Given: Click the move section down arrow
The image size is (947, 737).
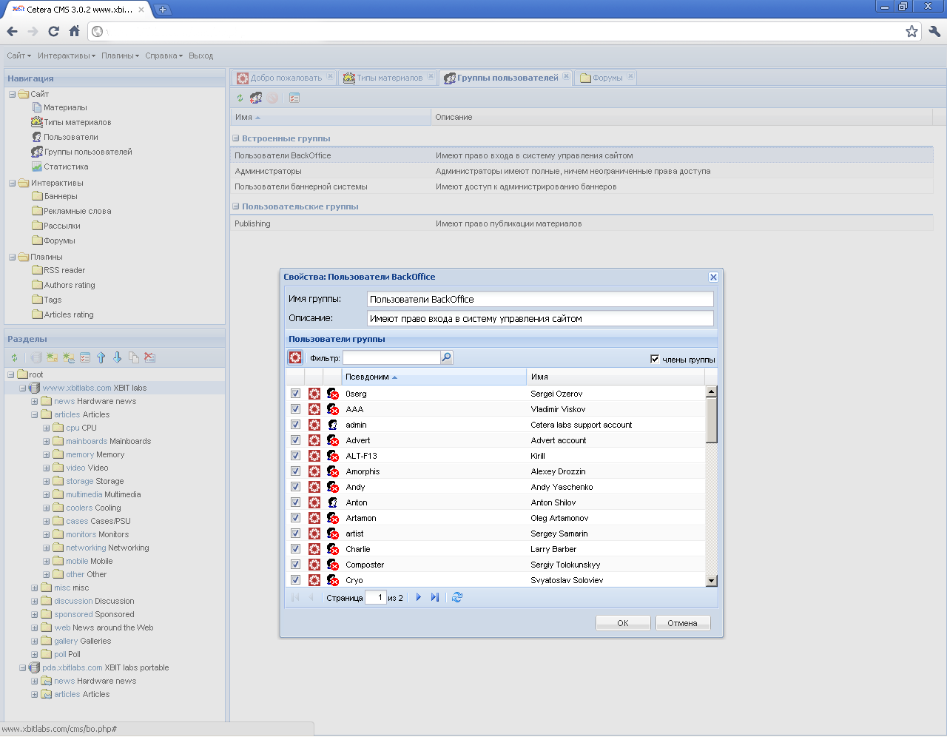Looking at the screenshot, I should click(118, 357).
